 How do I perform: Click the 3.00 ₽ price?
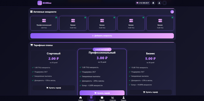102,58
